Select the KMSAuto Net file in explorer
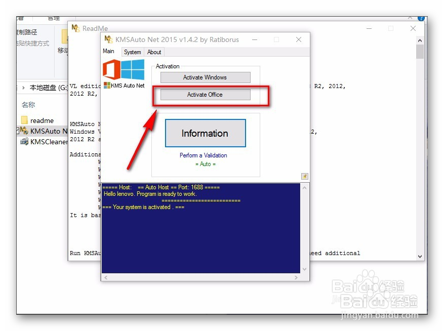The image size is (444, 331). (x=44, y=131)
